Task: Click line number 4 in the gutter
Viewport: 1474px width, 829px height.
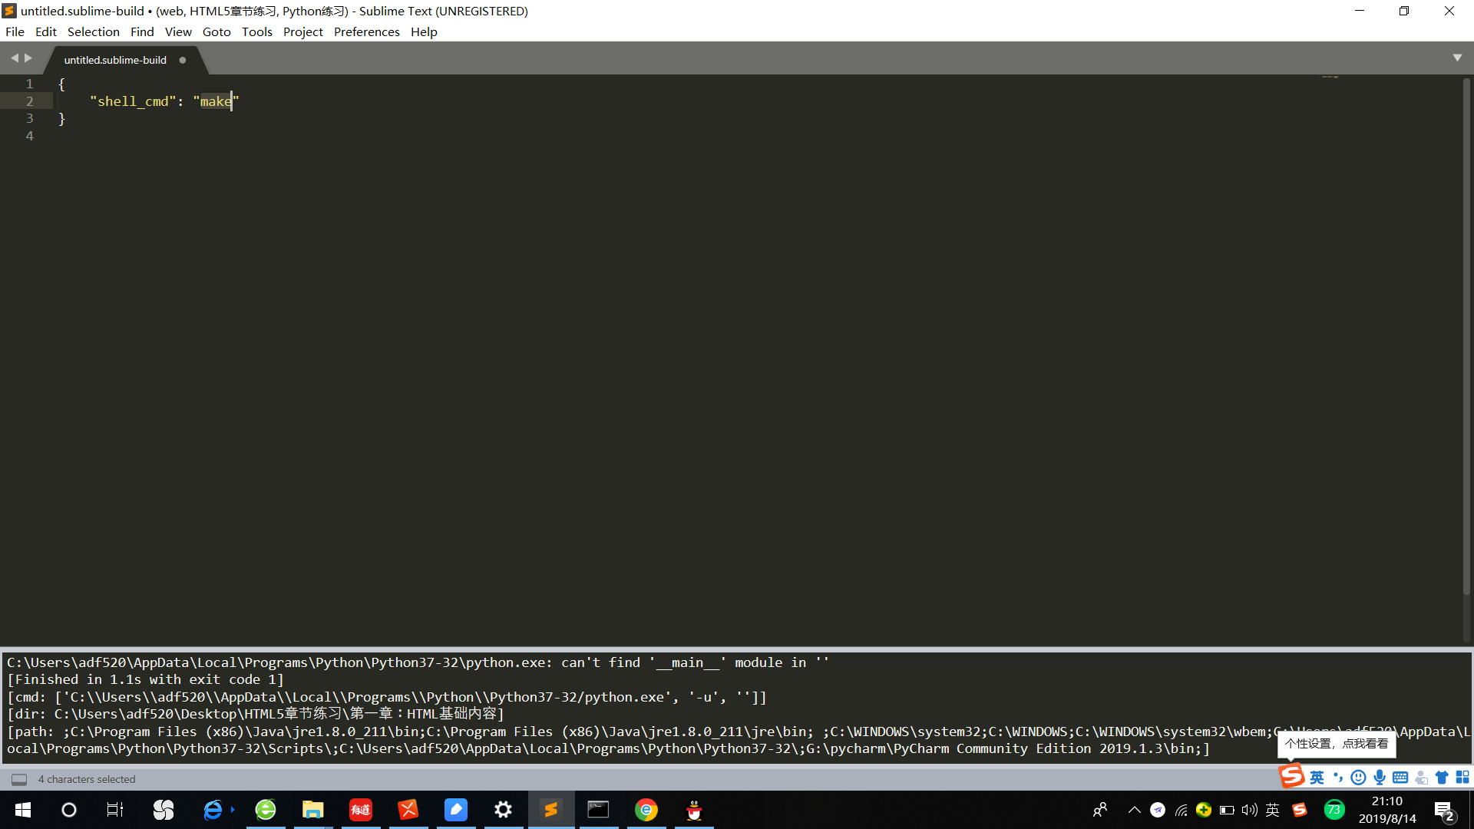Action: [29, 136]
